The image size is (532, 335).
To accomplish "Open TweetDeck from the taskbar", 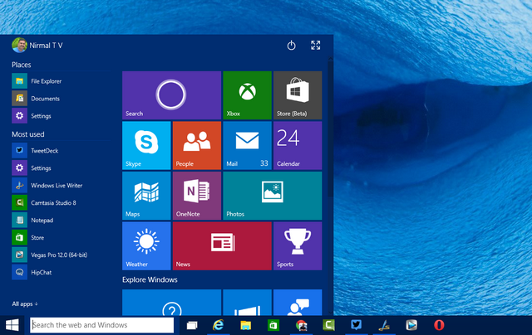I will [356, 325].
